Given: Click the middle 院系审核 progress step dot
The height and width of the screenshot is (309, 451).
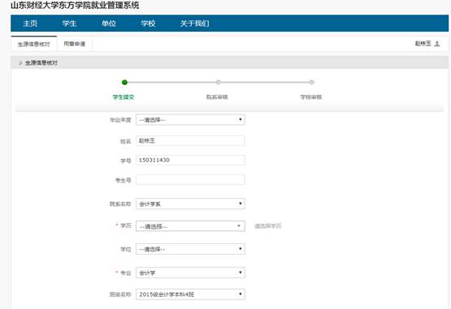Looking at the screenshot, I should click(x=219, y=83).
